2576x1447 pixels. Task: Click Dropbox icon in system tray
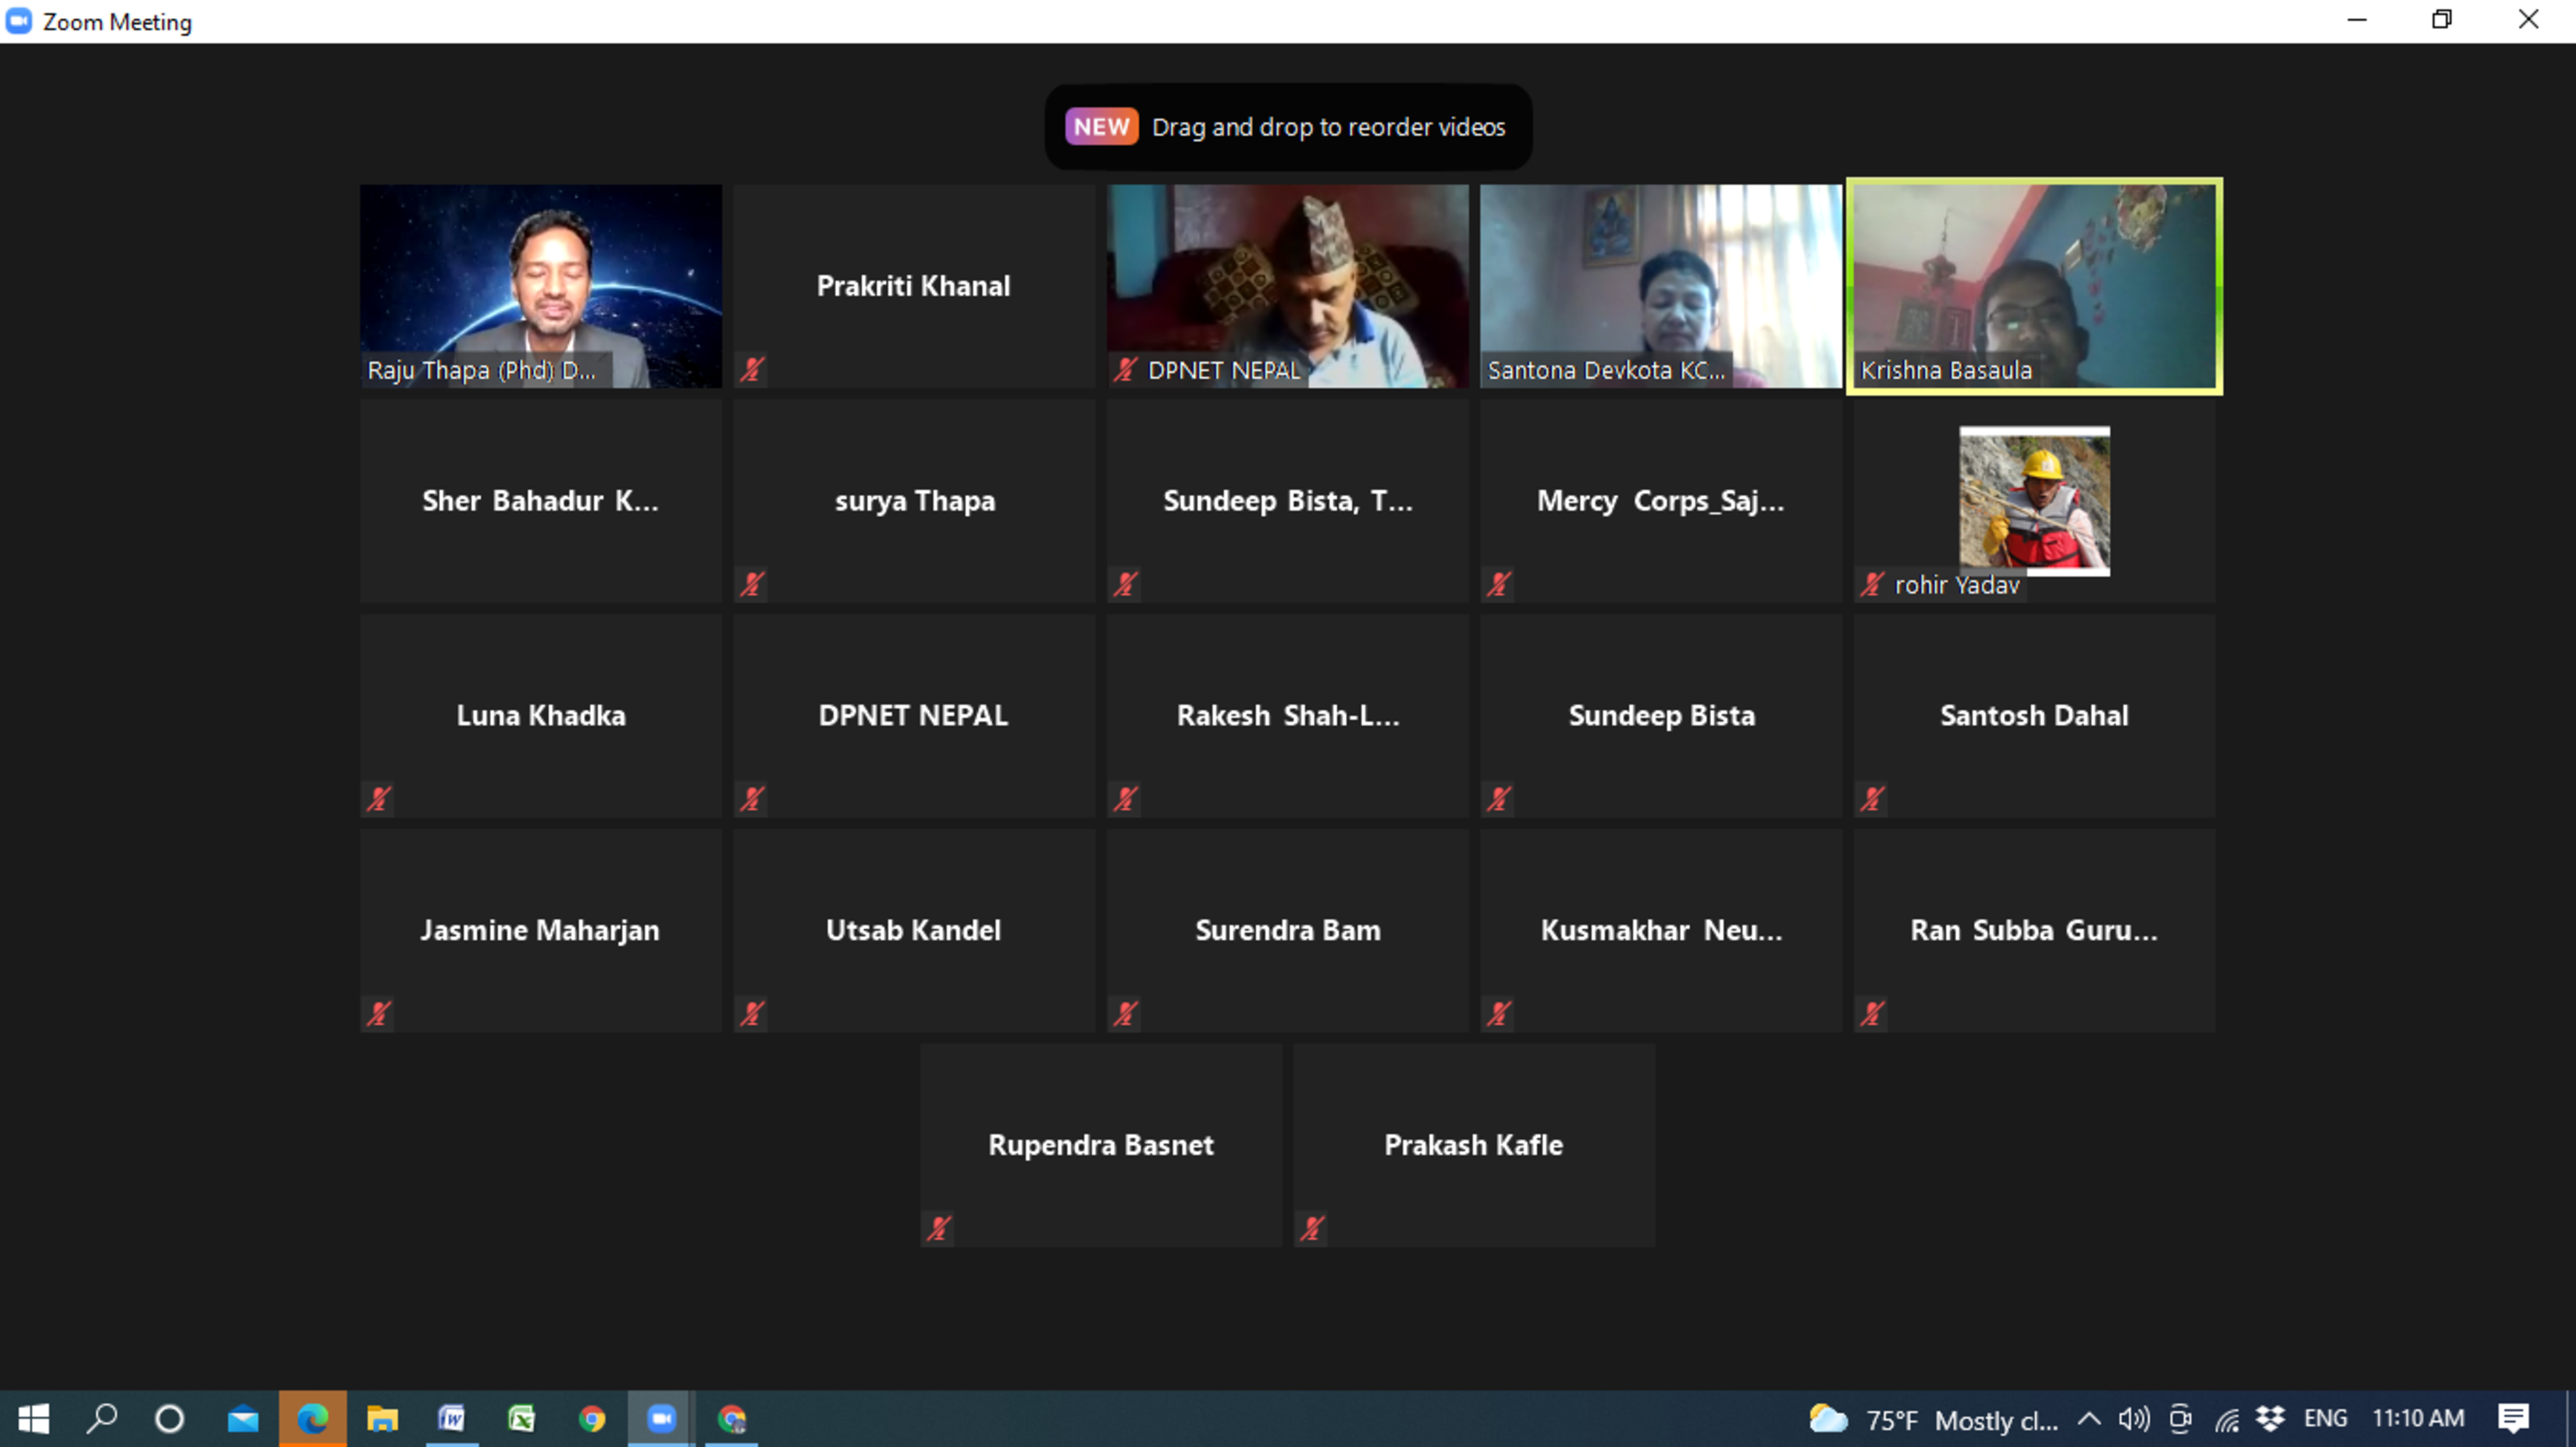(x=2271, y=1418)
